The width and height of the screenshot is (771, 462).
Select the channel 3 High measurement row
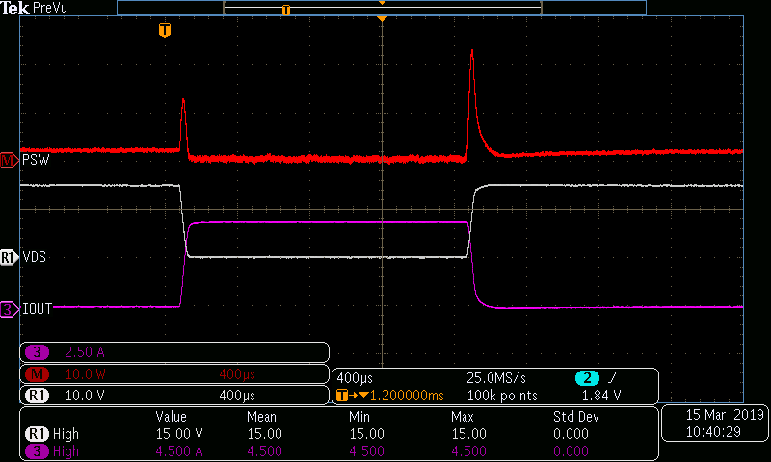pyautogui.click(x=337, y=449)
